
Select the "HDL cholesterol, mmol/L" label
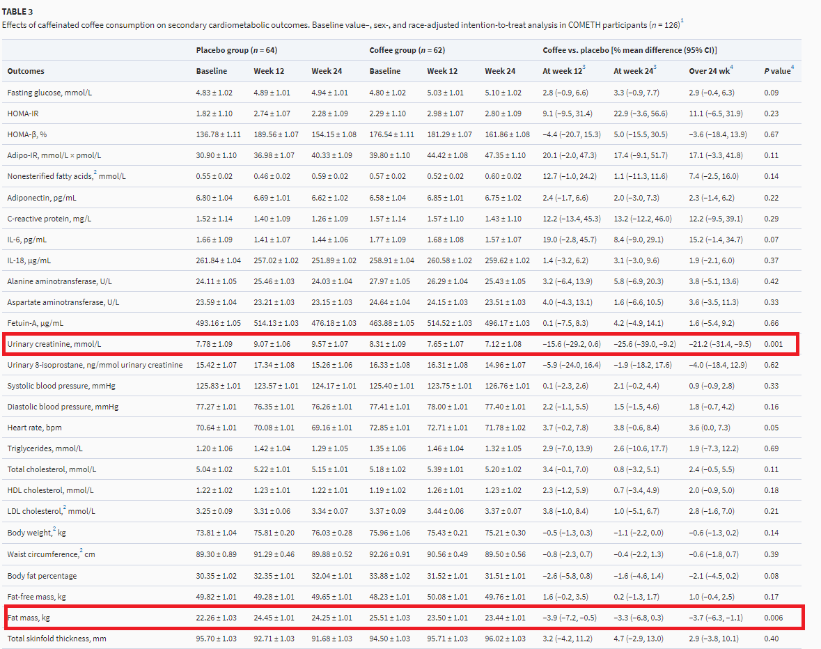coord(50,491)
